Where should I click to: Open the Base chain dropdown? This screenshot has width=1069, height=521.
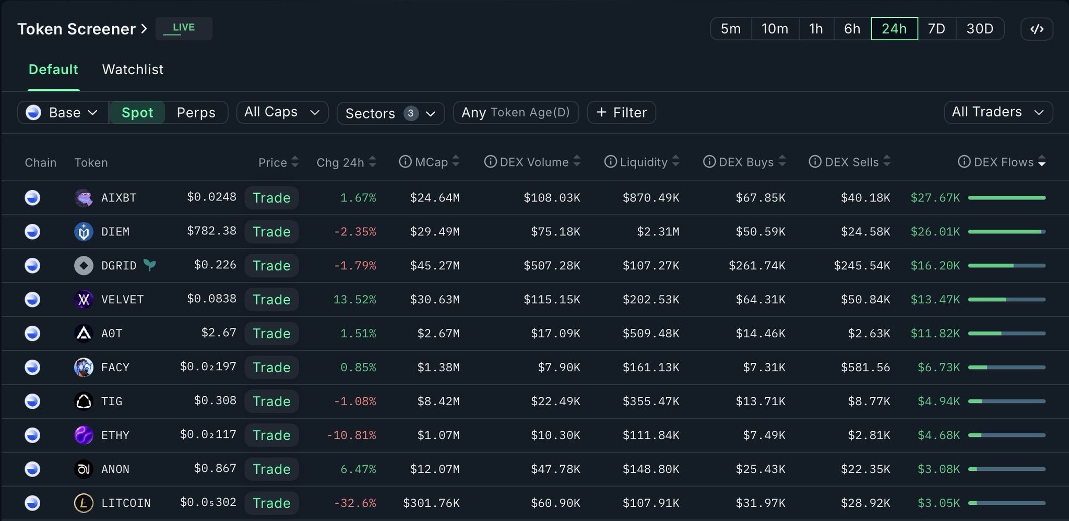pos(63,113)
